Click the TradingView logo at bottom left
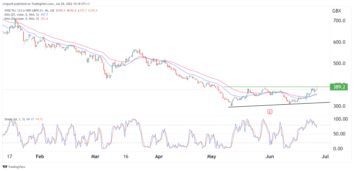354x171 pixels. point(14,167)
